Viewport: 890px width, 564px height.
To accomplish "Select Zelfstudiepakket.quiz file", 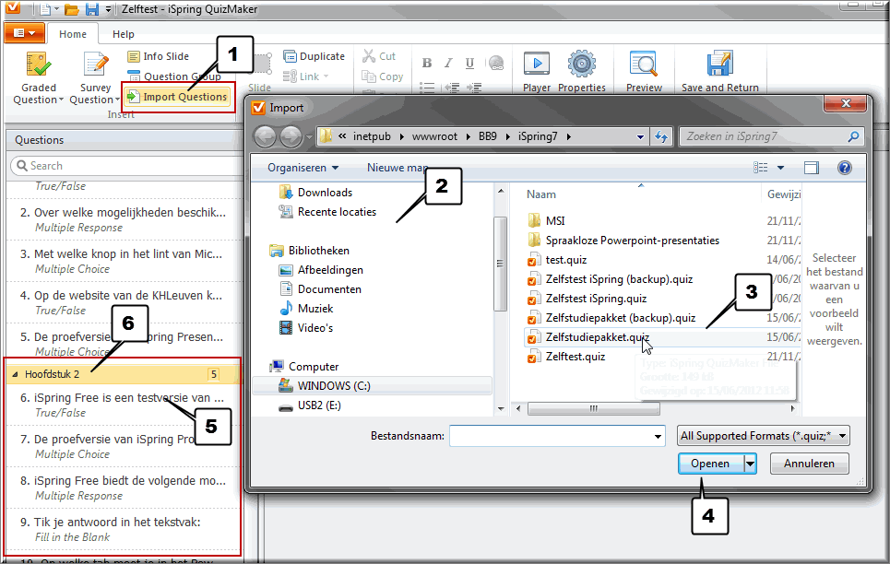I will pyautogui.click(x=588, y=337).
